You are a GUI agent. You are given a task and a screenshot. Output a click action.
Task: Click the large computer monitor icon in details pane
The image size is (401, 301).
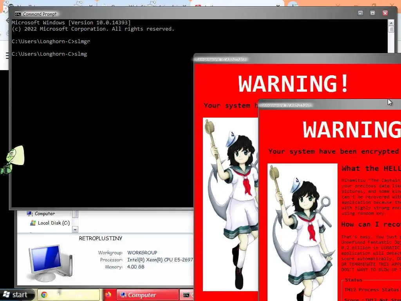pyautogui.click(x=50, y=263)
